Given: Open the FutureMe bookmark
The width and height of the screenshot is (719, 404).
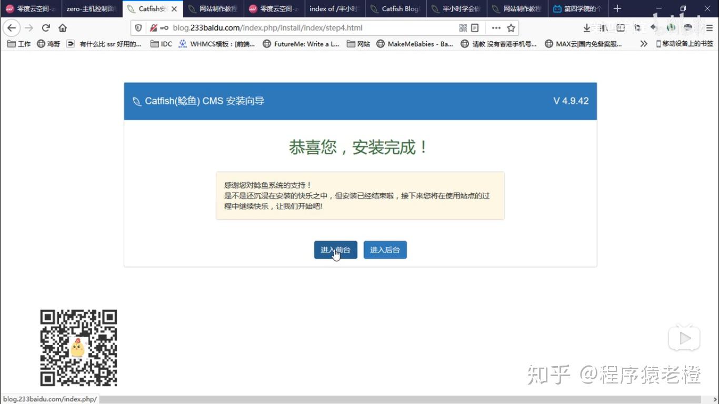Looking at the screenshot, I should 301,44.
